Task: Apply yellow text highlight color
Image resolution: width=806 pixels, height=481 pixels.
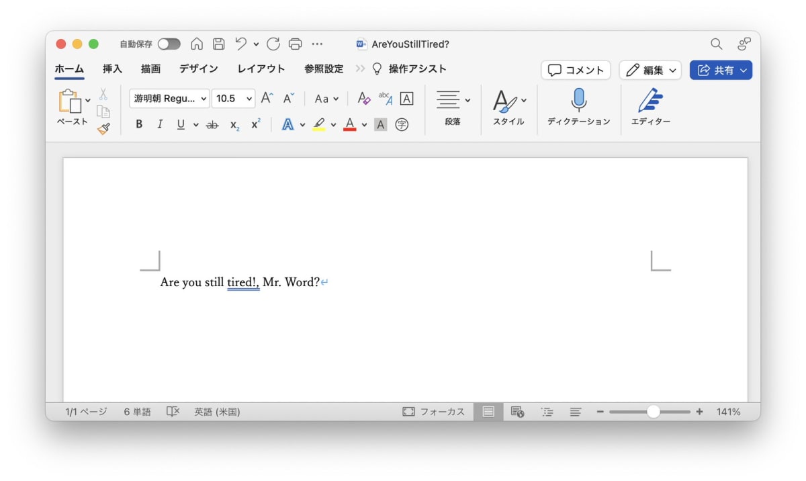Action: (x=319, y=125)
